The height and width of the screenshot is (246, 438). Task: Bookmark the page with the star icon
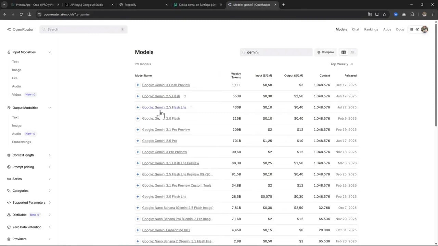384,14
